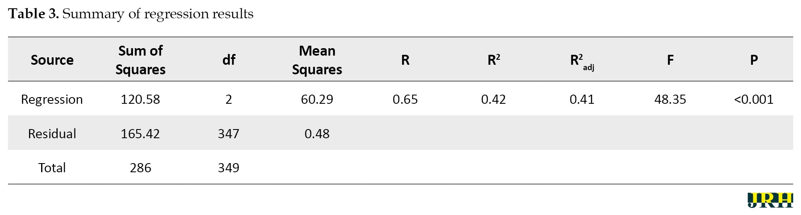The width and height of the screenshot is (801, 215).
Task: Select the 120.58 sum of squares cell
Action: pos(140,100)
